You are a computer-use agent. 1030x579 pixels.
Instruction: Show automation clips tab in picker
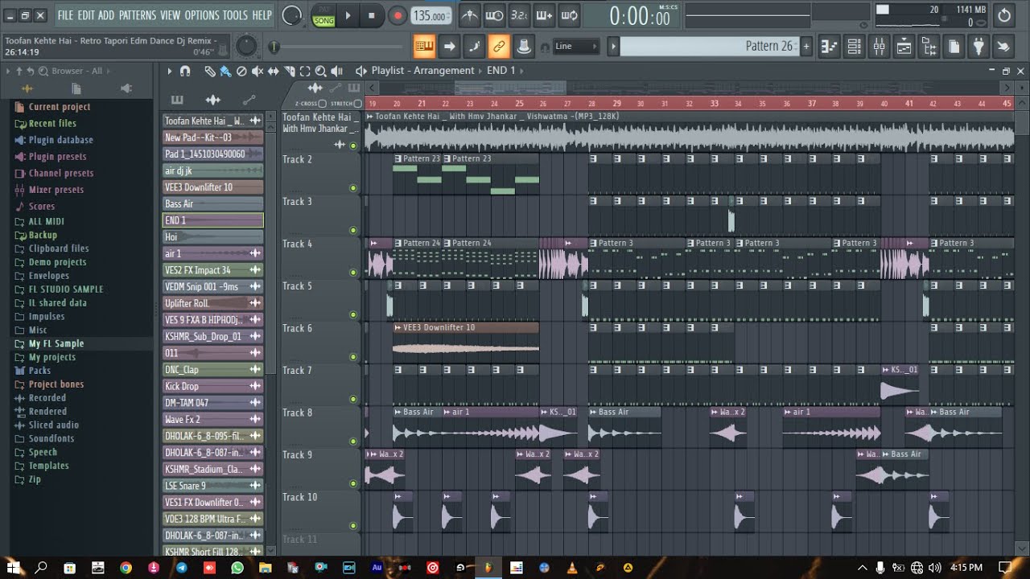249,100
